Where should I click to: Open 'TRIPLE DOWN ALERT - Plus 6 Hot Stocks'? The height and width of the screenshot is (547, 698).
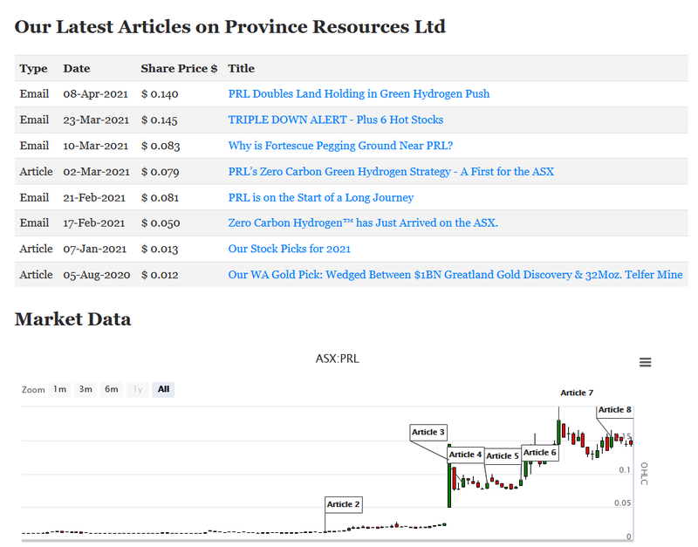[x=336, y=120]
